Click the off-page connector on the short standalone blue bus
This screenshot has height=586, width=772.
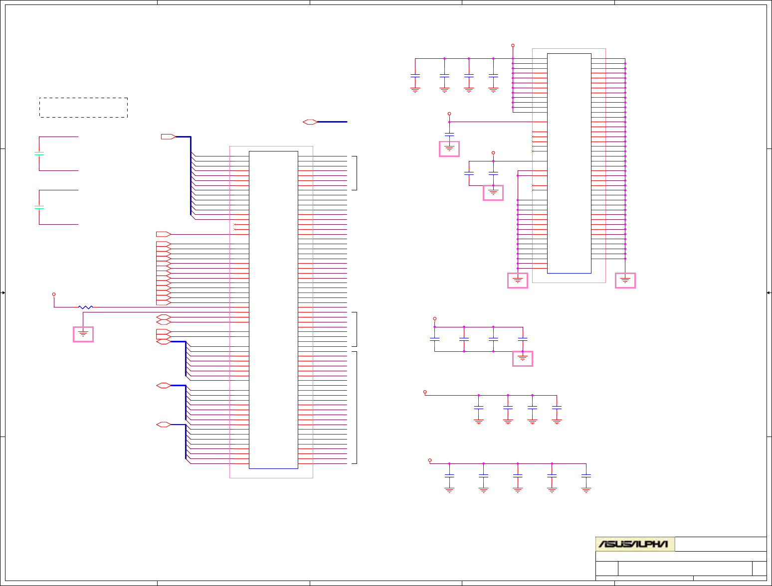click(x=310, y=122)
